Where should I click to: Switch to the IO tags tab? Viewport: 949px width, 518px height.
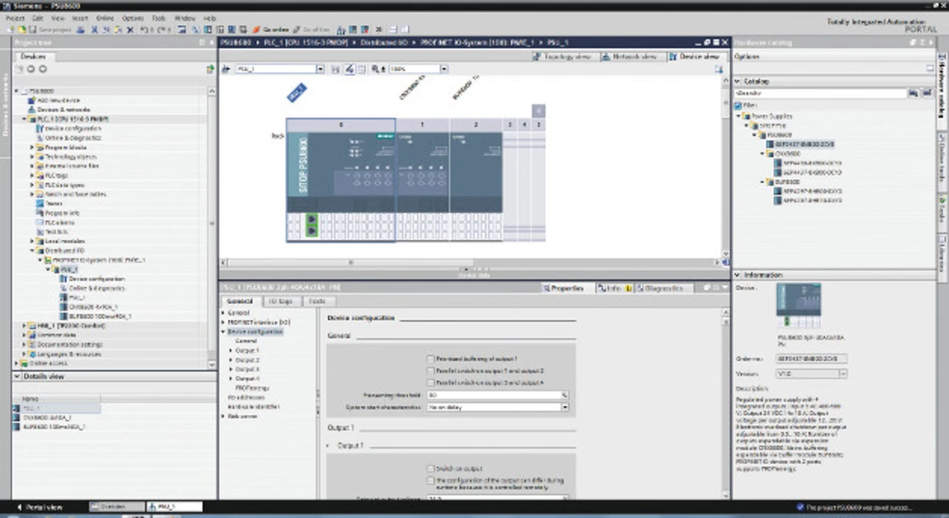tap(280, 302)
